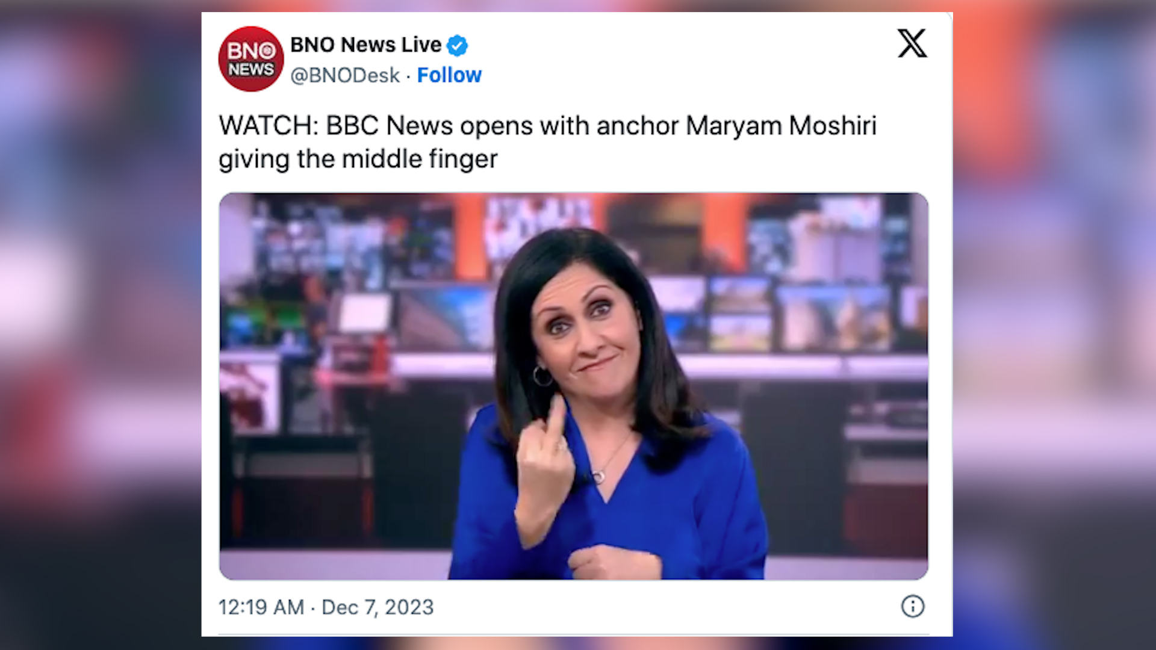Click the white 'NEWS' text in avatar
1156x650 pixels.
251,70
